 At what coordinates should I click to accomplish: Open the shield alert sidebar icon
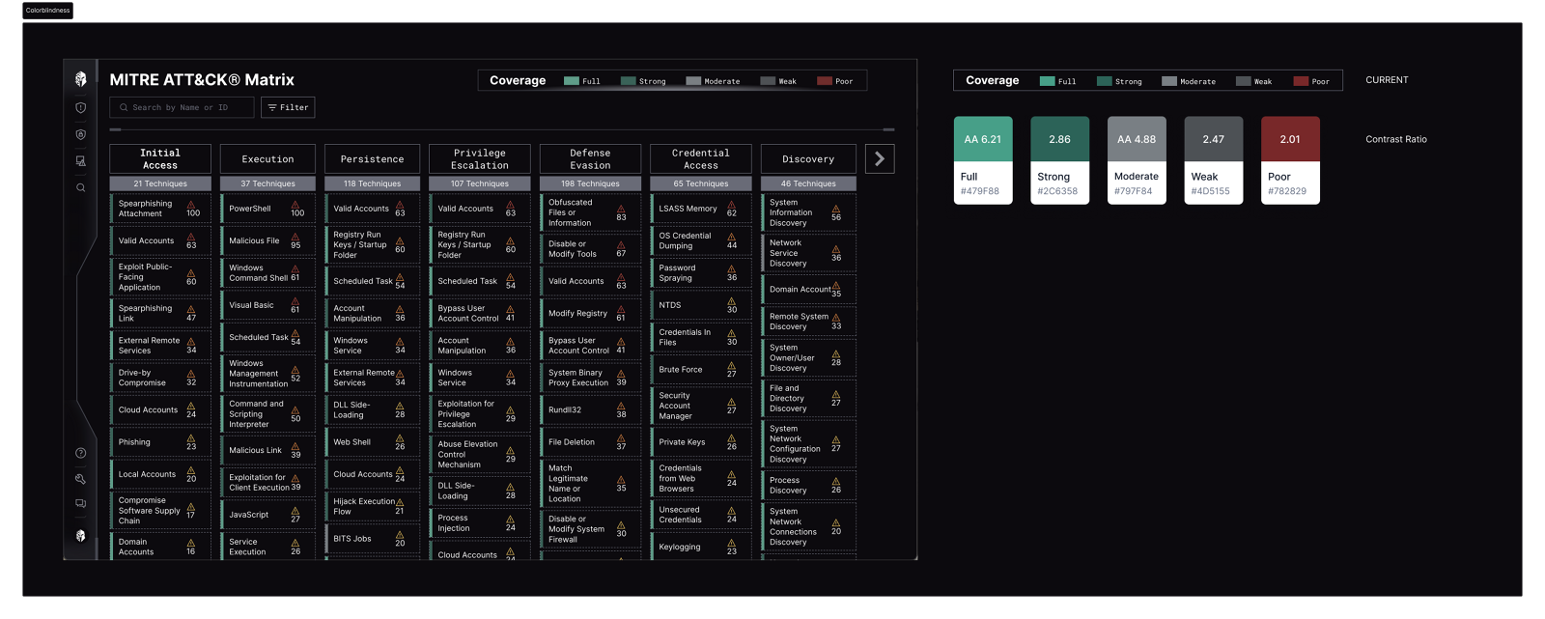pyautogui.click(x=81, y=108)
